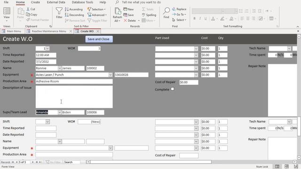Click the record navigator Search box
The width and height of the screenshot is (301, 169).
coord(72,162)
